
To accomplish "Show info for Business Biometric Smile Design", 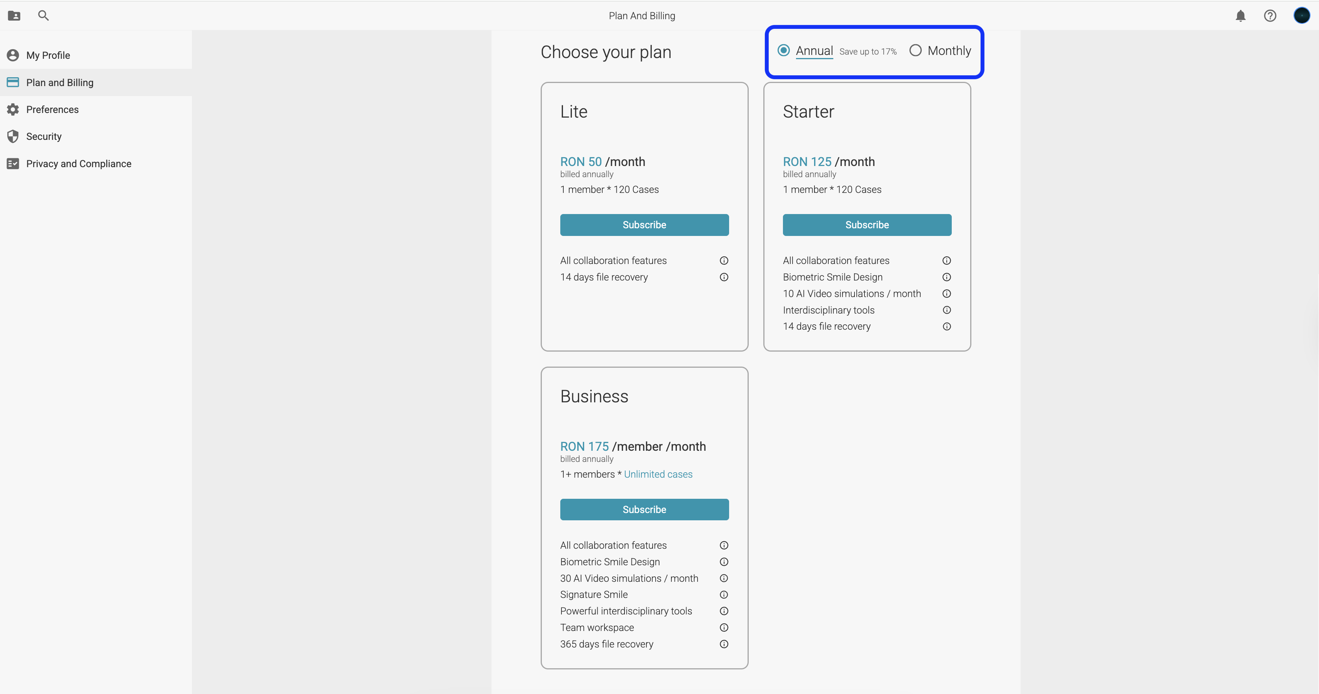I will tap(723, 562).
